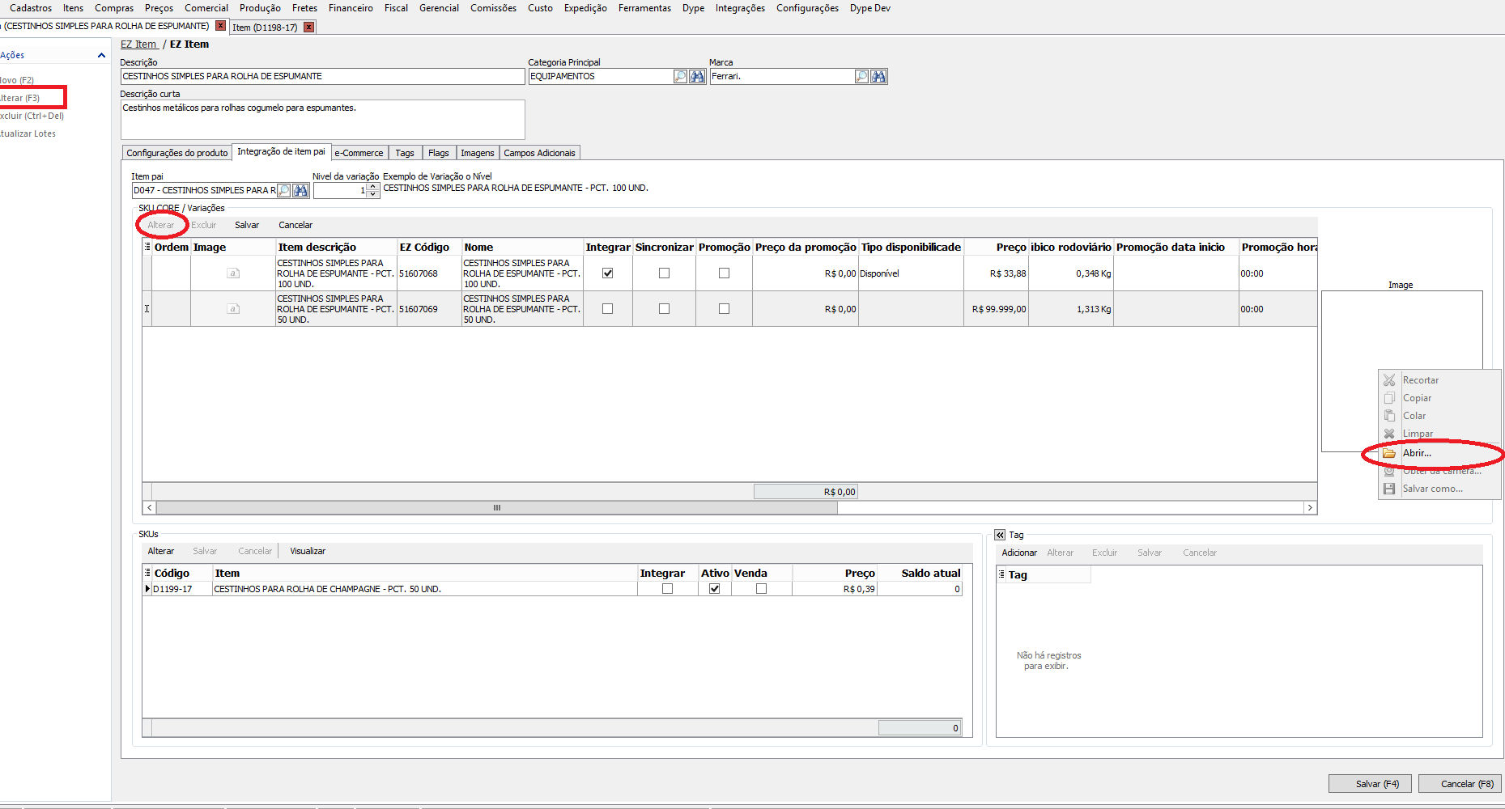
Task: Decrease the Nível da variação value
Action: coord(372,194)
